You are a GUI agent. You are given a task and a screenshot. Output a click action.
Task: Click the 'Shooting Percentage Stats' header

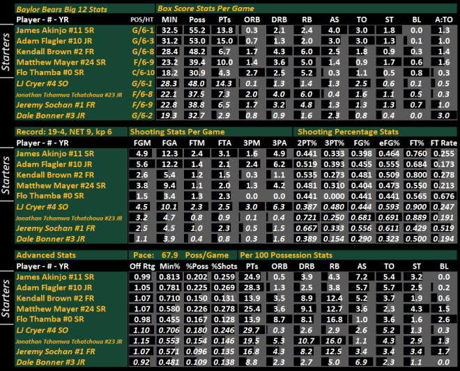point(348,132)
